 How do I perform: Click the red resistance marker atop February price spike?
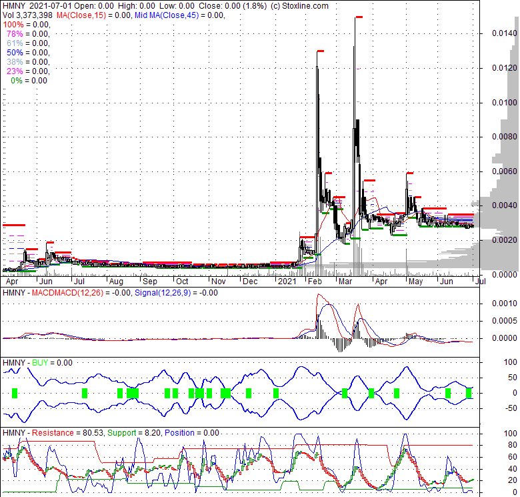click(x=321, y=51)
